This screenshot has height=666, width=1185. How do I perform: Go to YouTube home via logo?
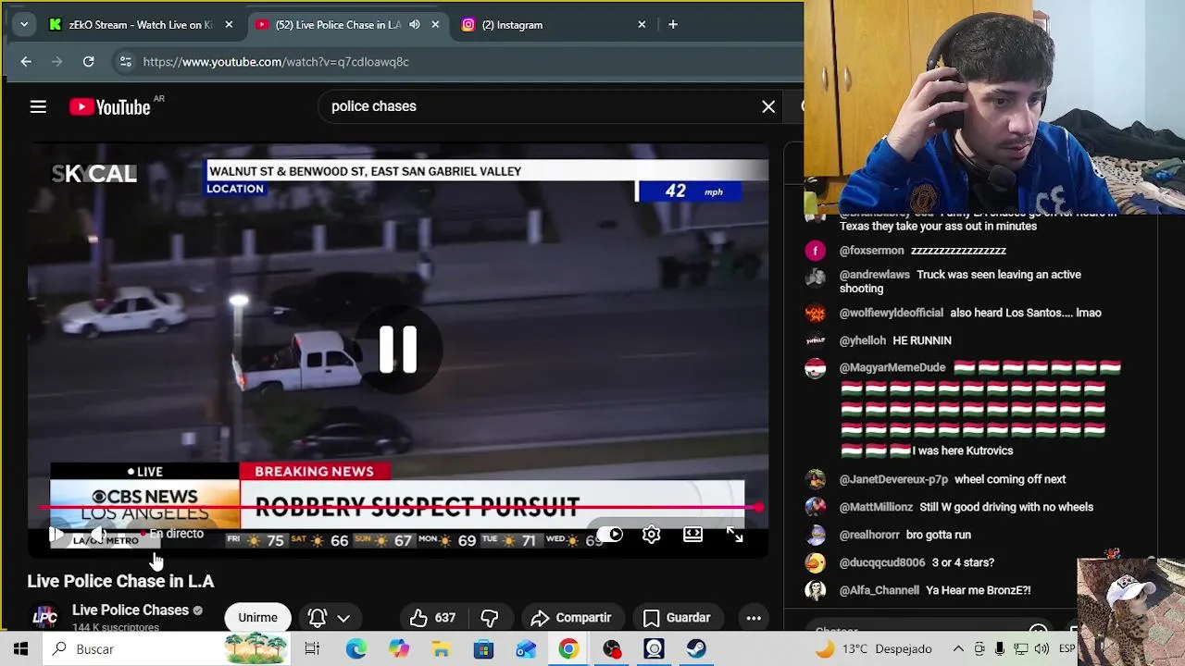click(x=110, y=107)
